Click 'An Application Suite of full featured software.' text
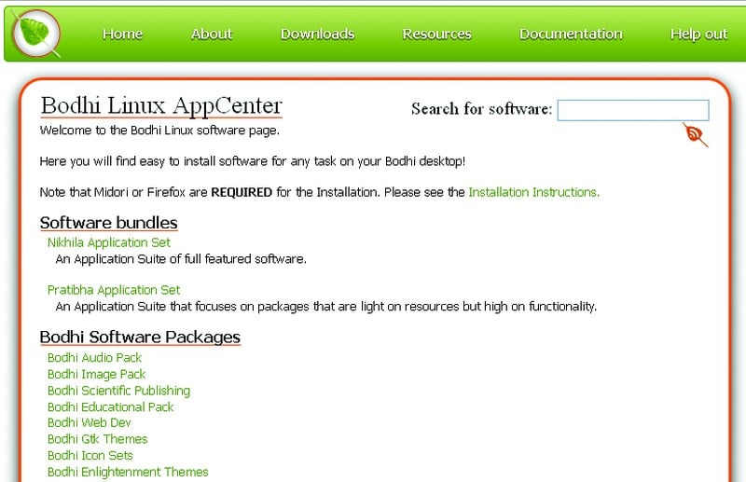Image resolution: width=746 pixels, height=482 pixels. coord(181,259)
